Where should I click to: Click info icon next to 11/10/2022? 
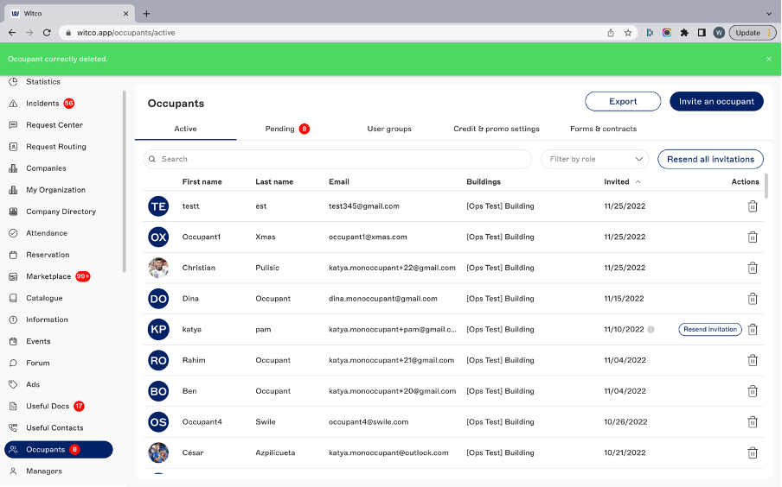(651, 330)
